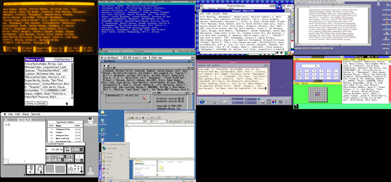Viewport: 391px width, 182px height.
Task: Select the Trash icon on the classic Mac desktop
Action: 90,170
